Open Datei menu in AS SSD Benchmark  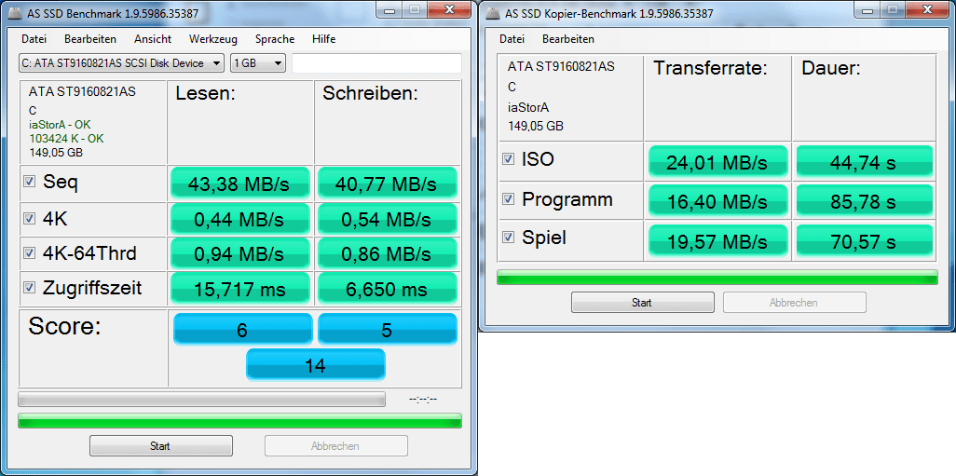34,39
